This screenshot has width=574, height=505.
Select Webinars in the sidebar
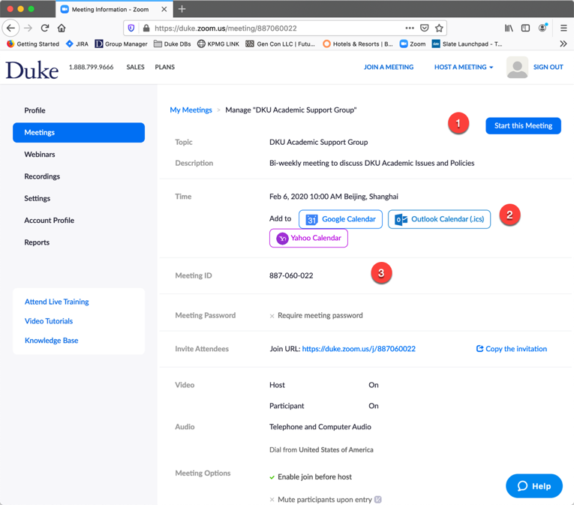point(40,155)
